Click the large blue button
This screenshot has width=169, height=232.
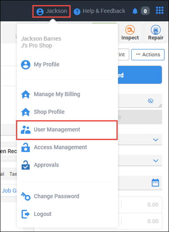click(x=140, y=75)
